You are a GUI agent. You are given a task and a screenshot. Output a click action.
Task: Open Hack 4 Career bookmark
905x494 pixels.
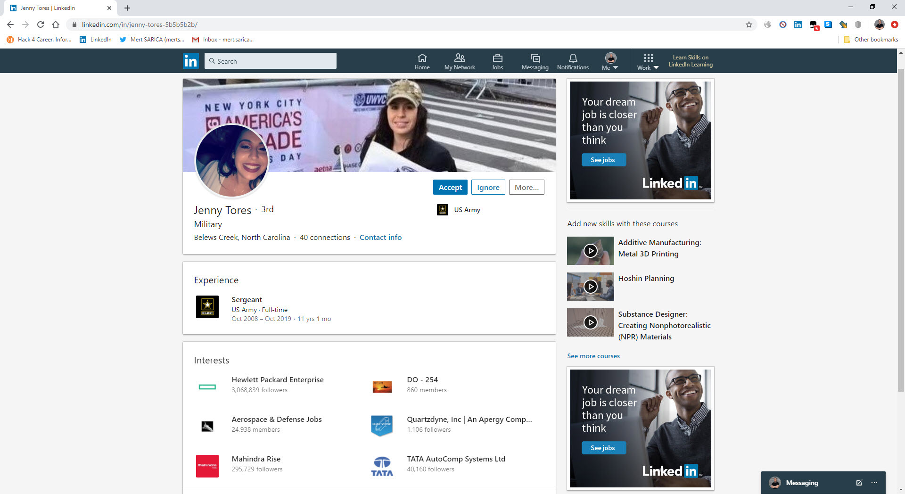click(x=39, y=40)
